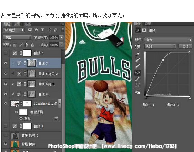Click the lock all padlock icon
Screen dimensions: 194x152
pyautogui.click(x=32, y=45)
